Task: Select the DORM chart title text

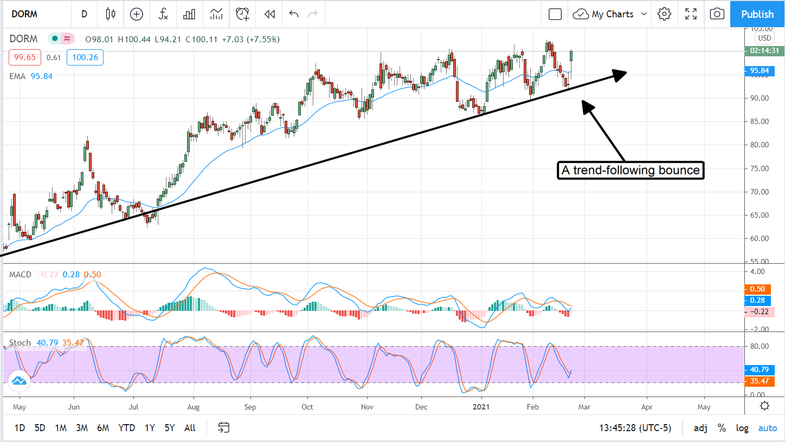Action: 23,38
